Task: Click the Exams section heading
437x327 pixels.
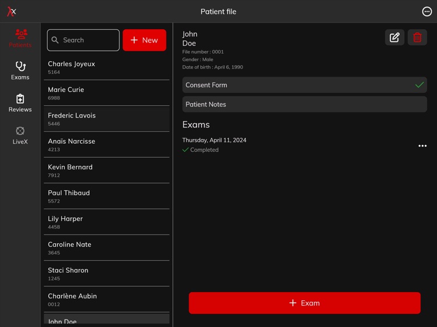Action: pos(196,125)
